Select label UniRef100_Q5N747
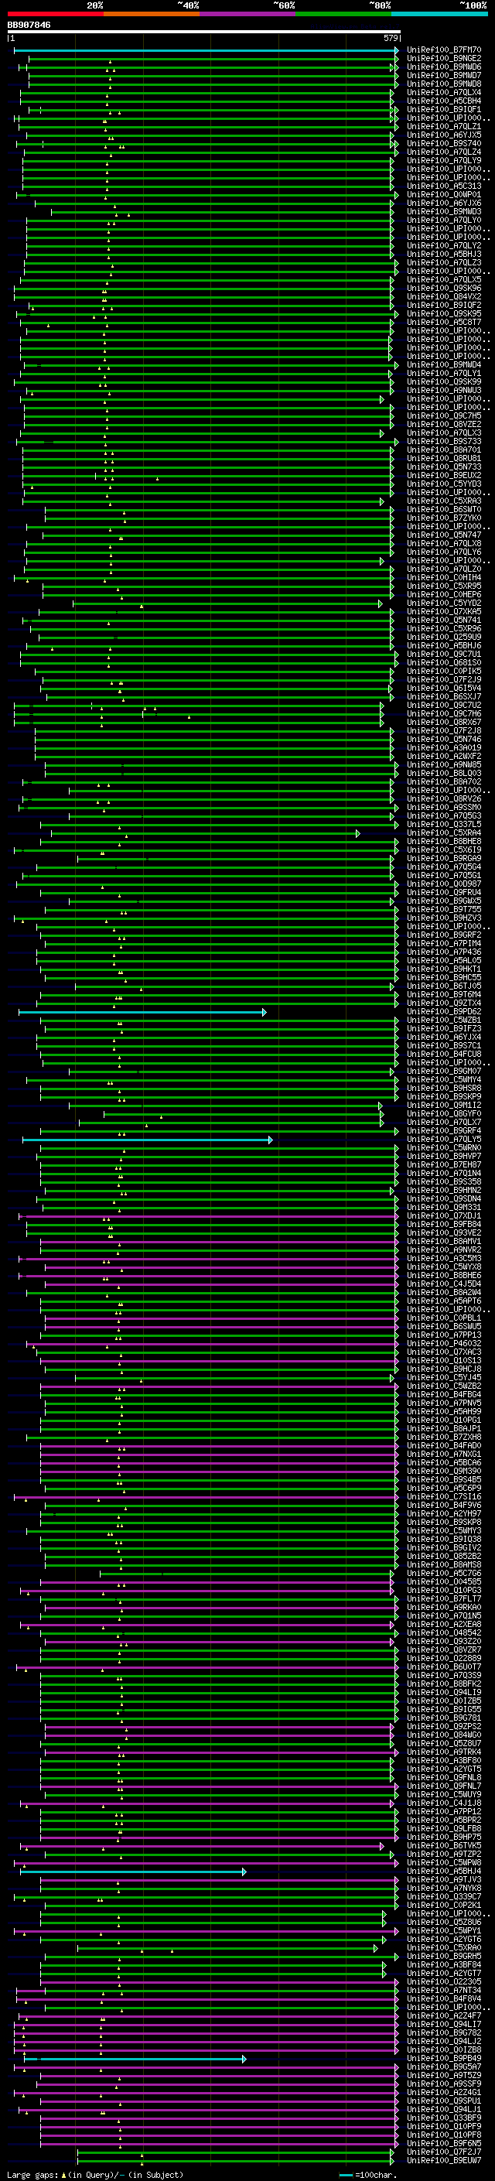 point(444,535)
